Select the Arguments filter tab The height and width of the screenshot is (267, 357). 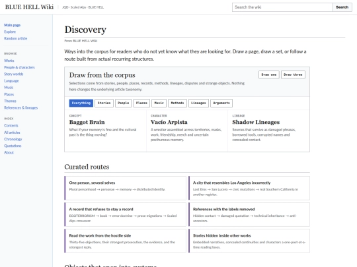click(221, 103)
